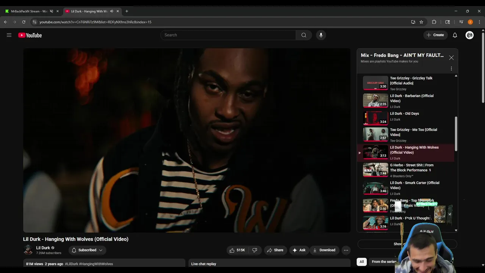Open the mix playlist options menu
The height and width of the screenshot is (273, 485).
click(x=451, y=69)
